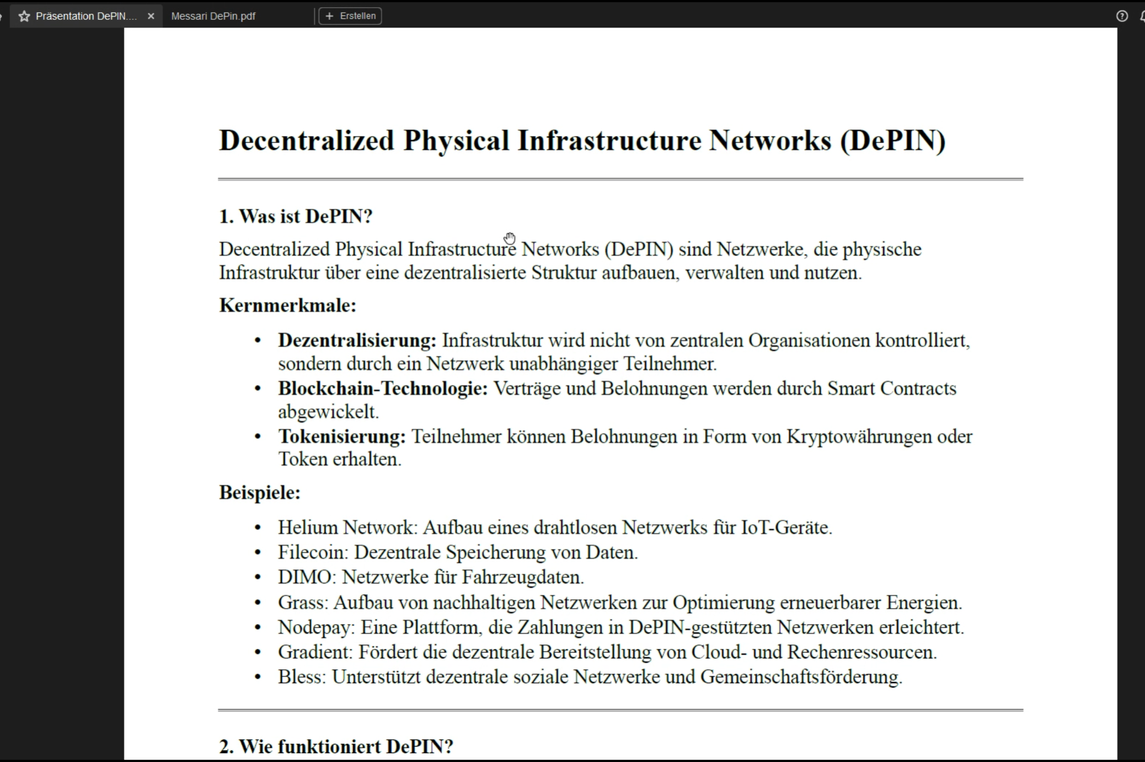Image resolution: width=1145 pixels, height=762 pixels.
Task: Click the bold word "Dezentralisierung:"
Action: [357, 340]
